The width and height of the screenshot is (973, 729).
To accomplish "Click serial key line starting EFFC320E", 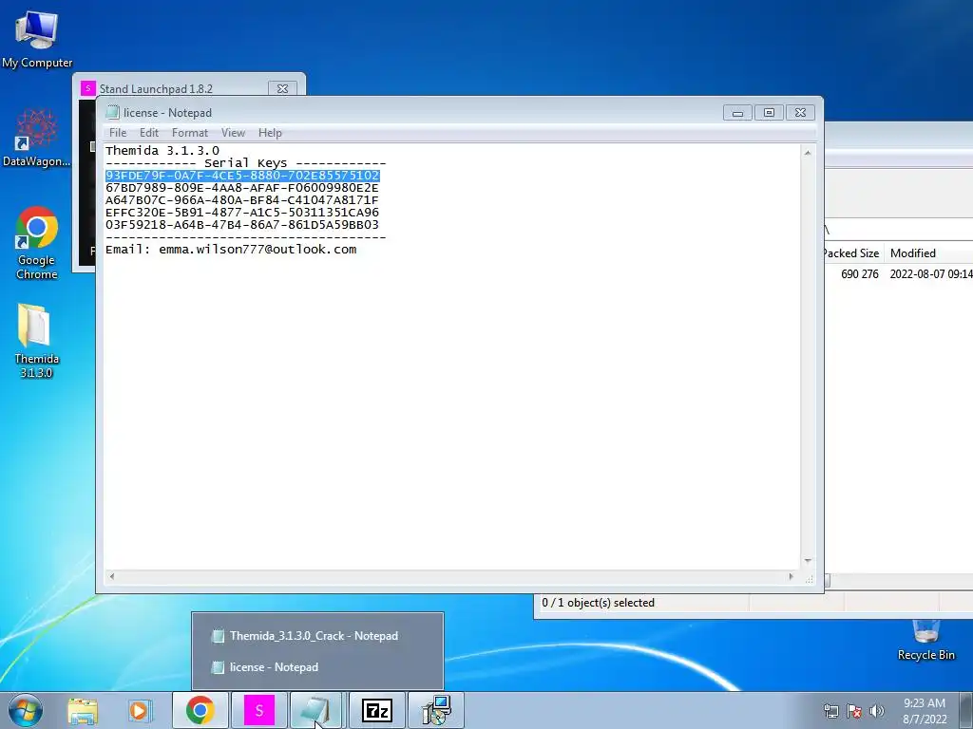I will (242, 213).
